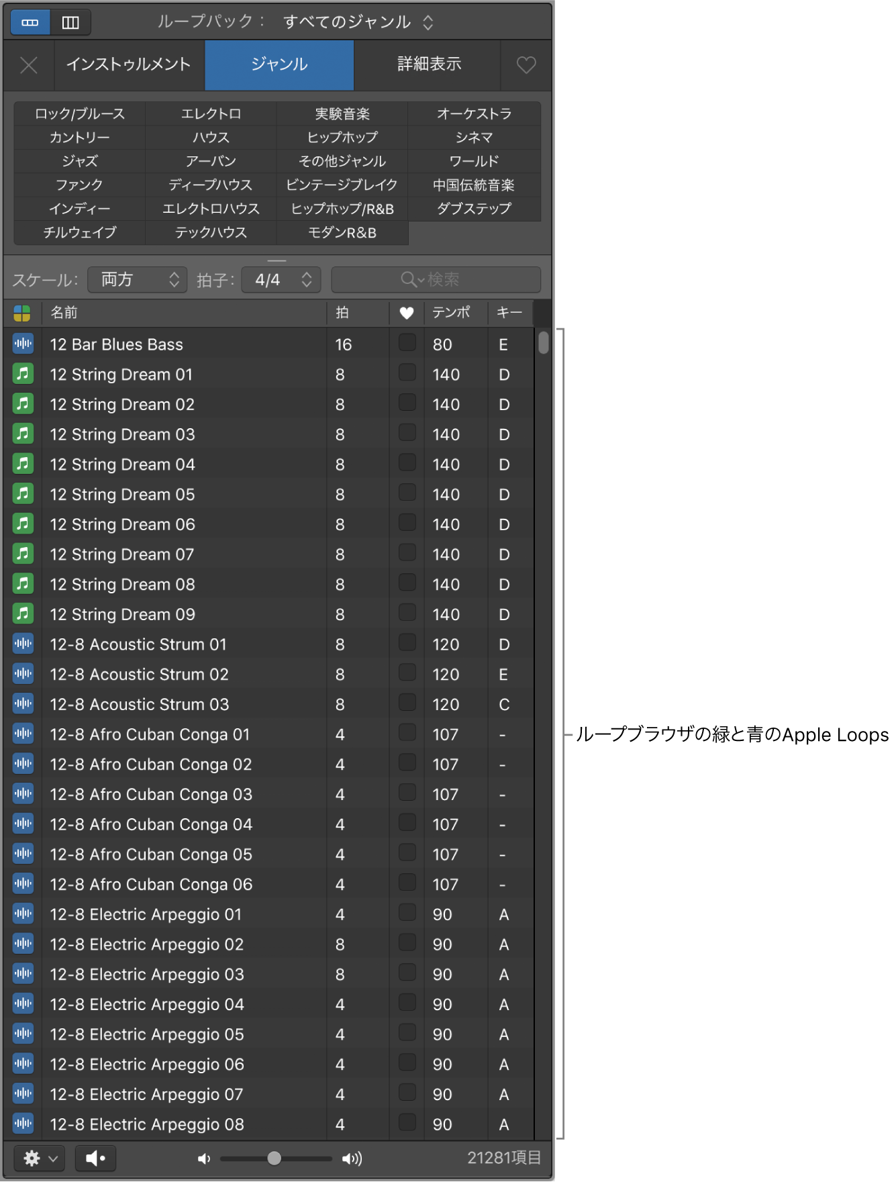Click audio icon for 12-8 Acoustic Strum 01
Image resolution: width=896 pixels, height=1182 pixels.
[23, 644]
